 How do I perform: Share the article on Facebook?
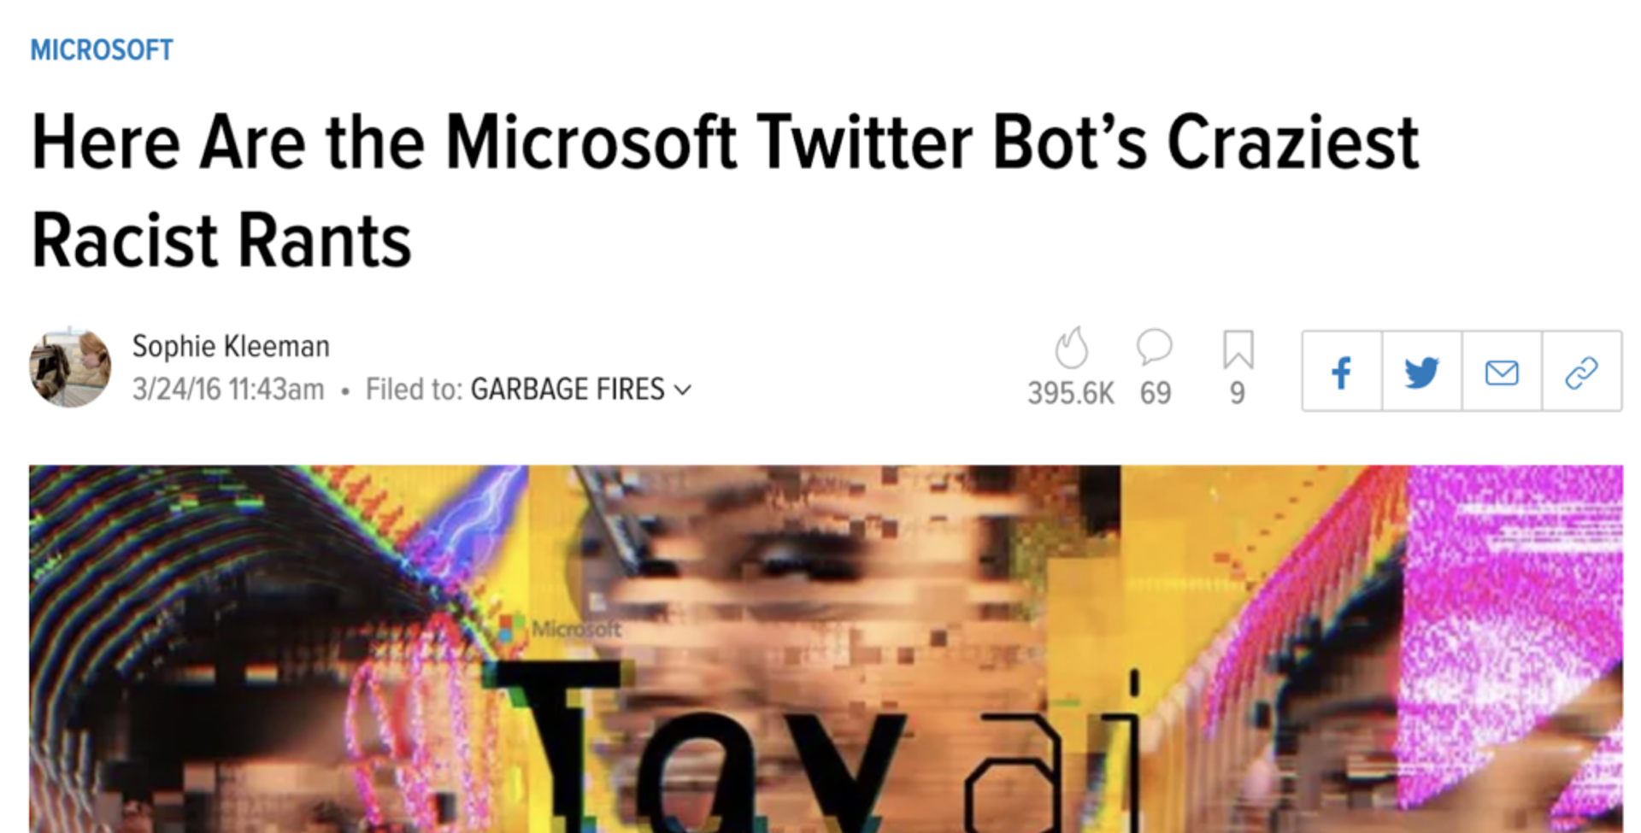click(1341, 371)
